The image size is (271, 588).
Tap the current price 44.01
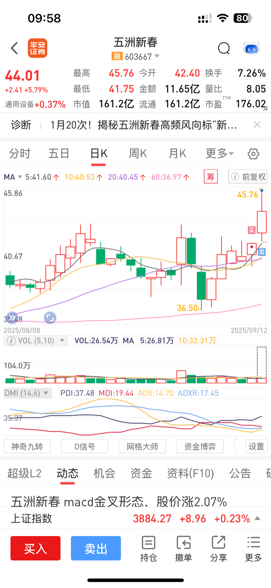pos(22,76)
